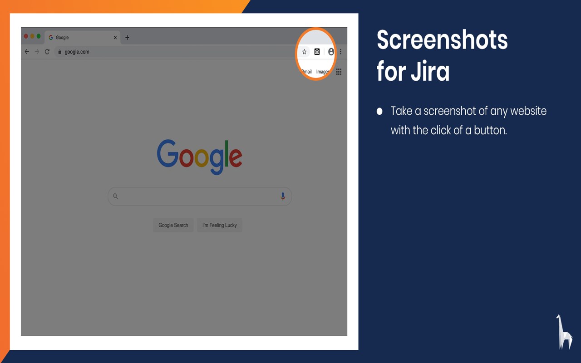Click the microphone voice search icon
Viewport: 581px width, 363px height.
pos(283,196)
